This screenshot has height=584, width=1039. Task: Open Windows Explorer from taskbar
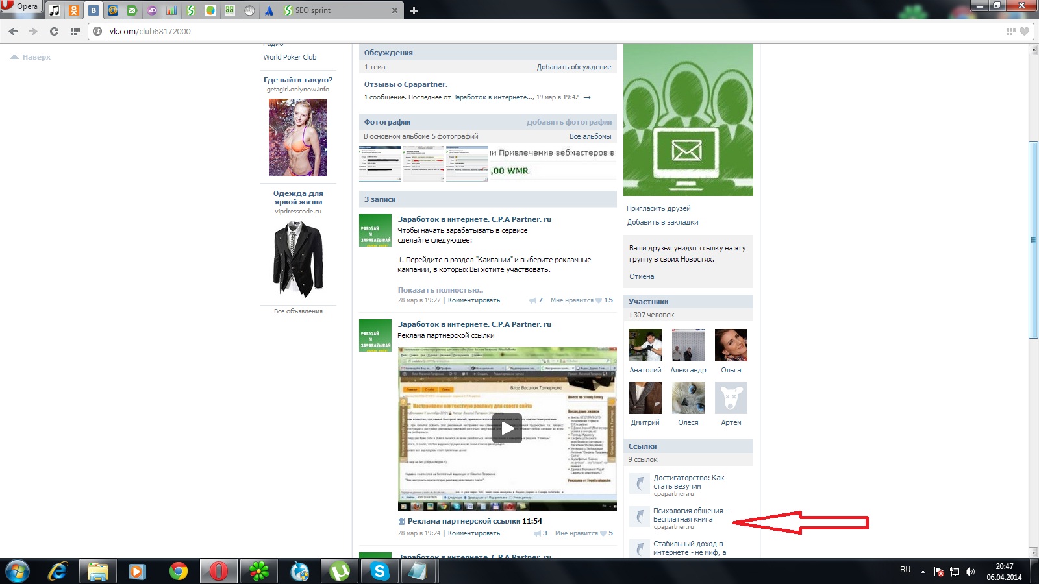pyautogui.click(x=98, y=572)
